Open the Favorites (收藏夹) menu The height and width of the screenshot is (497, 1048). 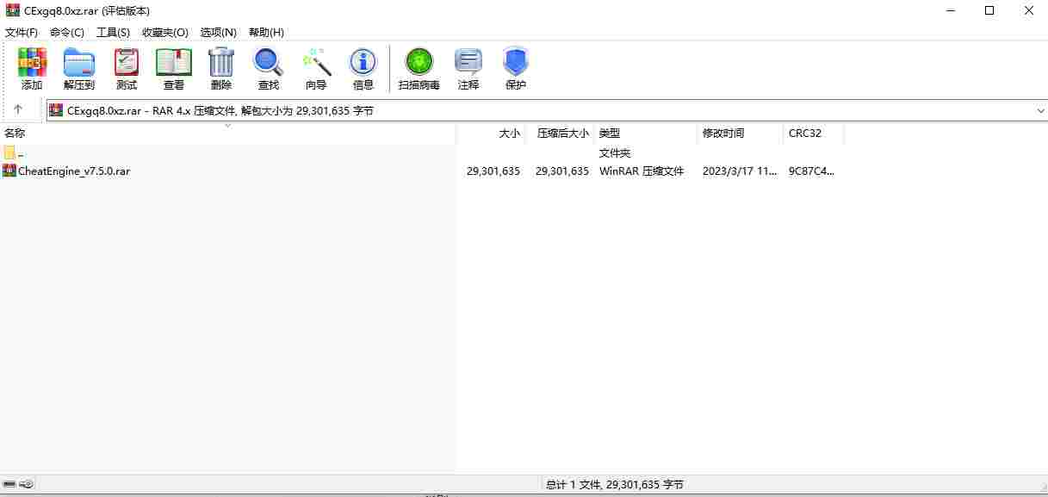coord(165,32)
